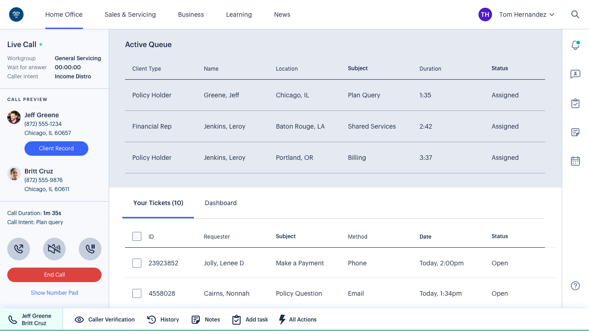Click the Portland, OR location cell
The image size is (589, 331).
pyautogui.click(x=294, y=158)
